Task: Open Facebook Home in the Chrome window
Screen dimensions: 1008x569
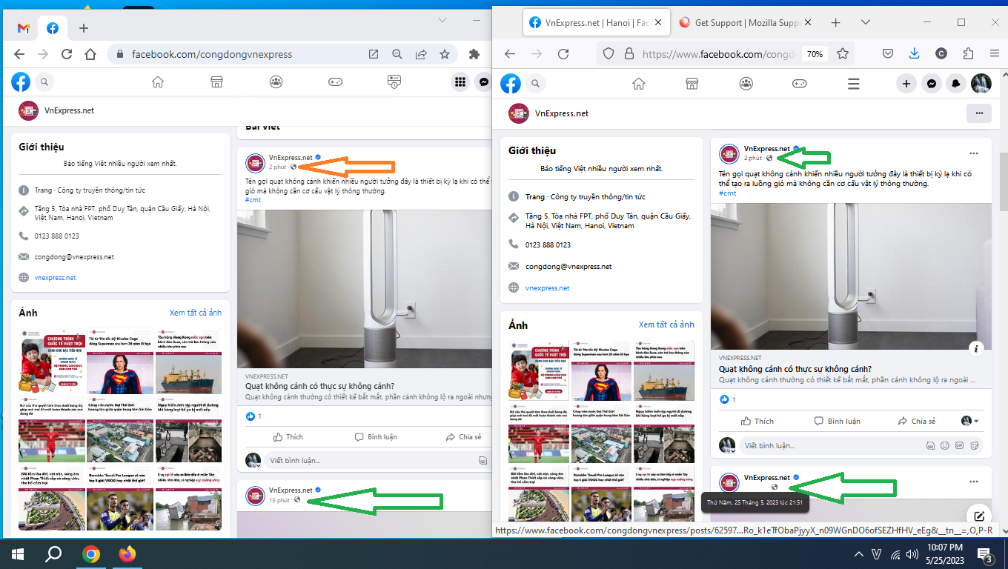Action: click(158, 82)
